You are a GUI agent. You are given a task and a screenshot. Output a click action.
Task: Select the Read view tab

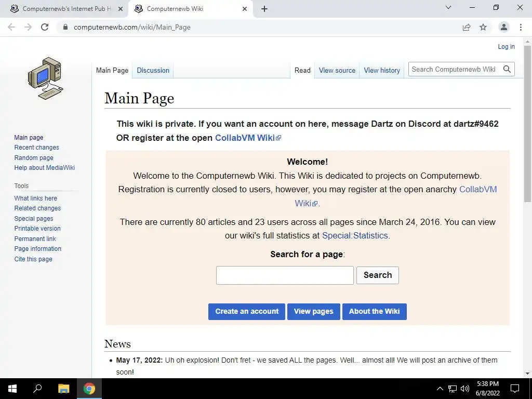[x=302, y=71]
